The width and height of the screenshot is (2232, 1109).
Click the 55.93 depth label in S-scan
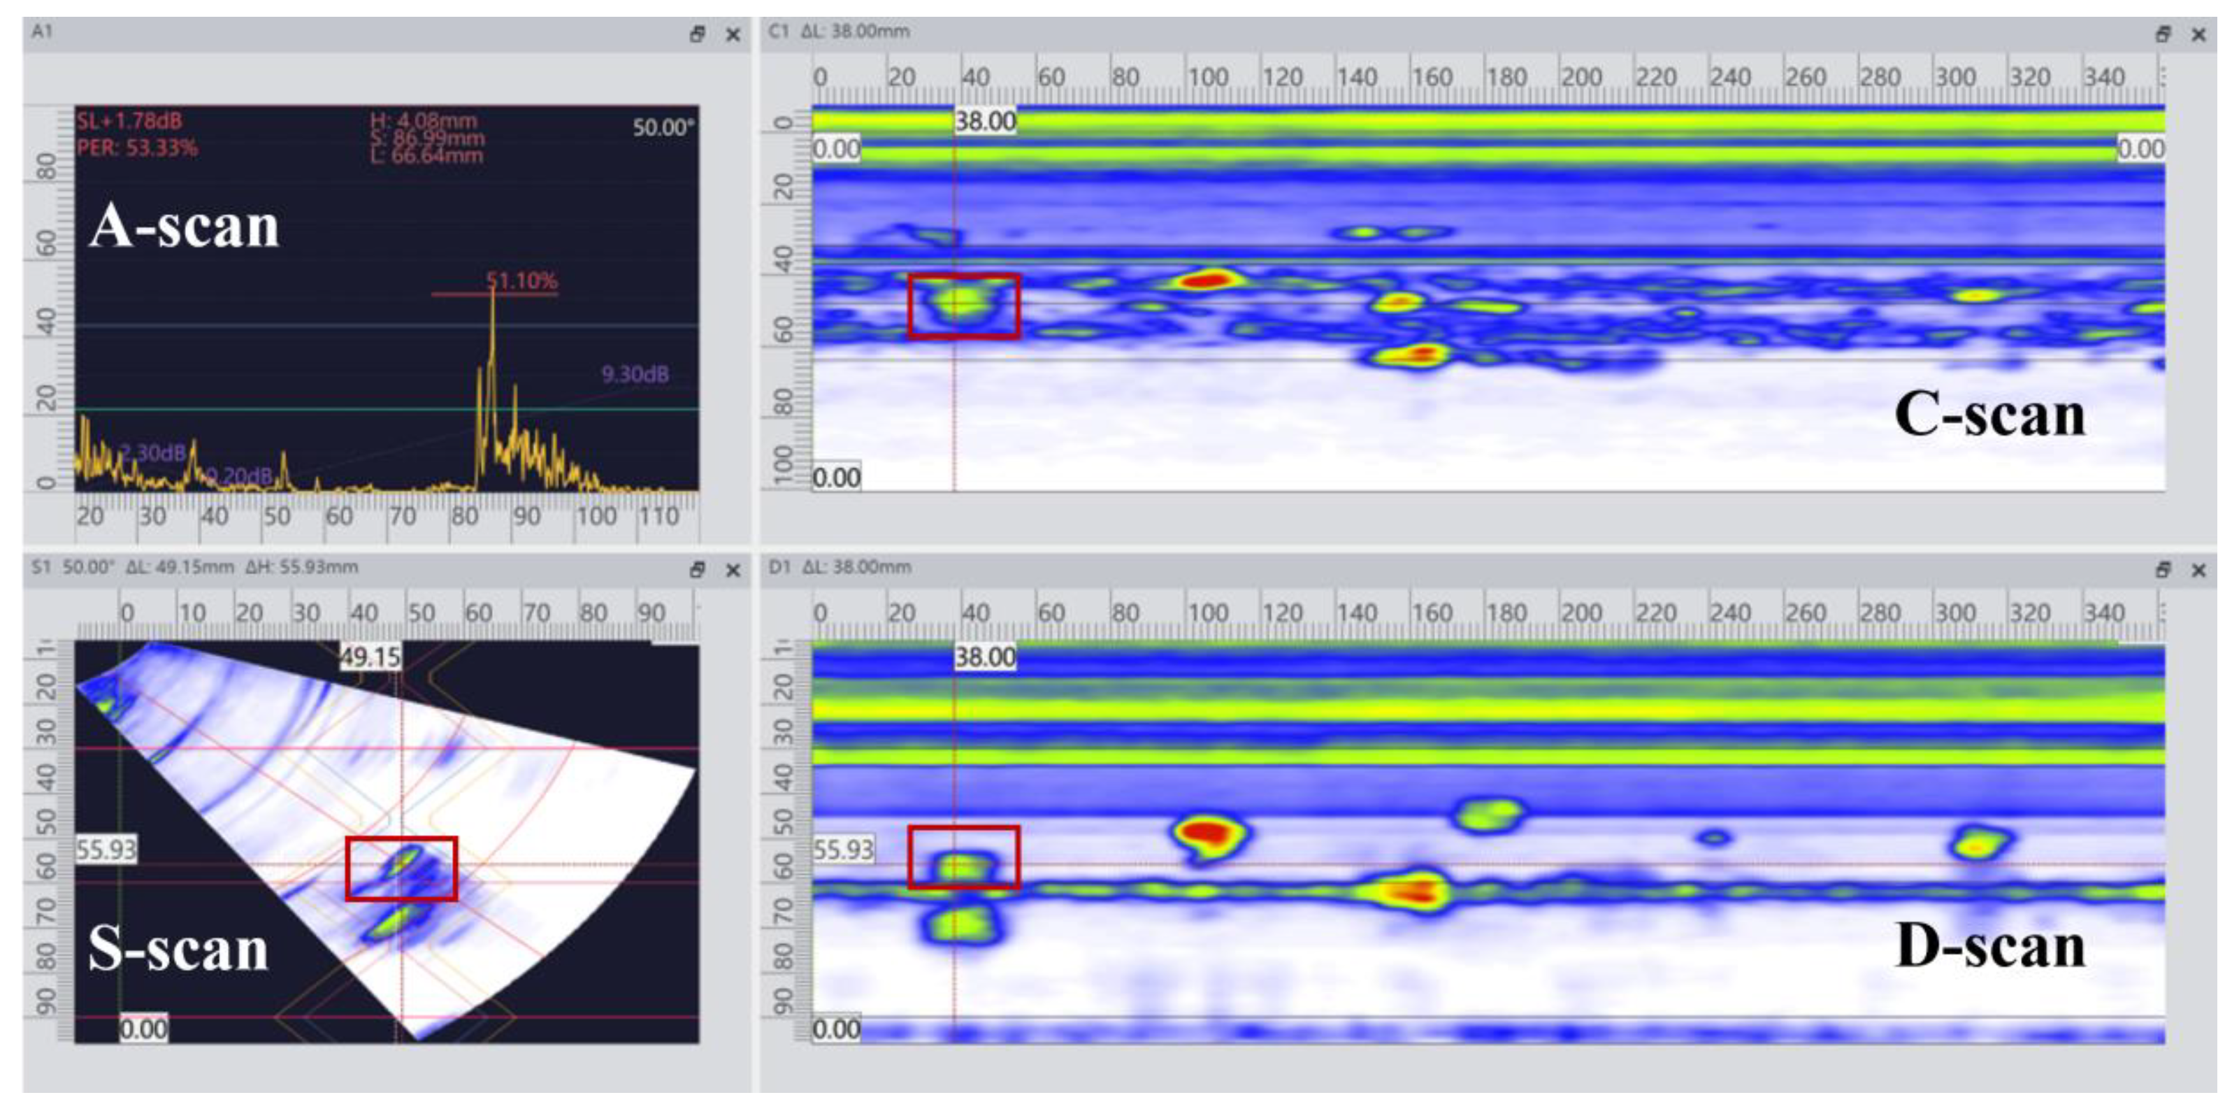click(106, 850)
